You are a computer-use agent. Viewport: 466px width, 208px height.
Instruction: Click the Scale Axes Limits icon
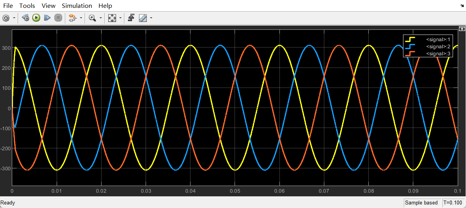[x=112, y=18]
